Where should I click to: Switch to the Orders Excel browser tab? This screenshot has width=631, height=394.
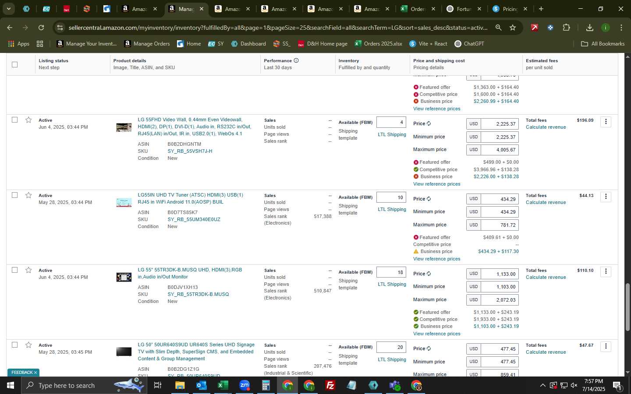pos(418,9)
